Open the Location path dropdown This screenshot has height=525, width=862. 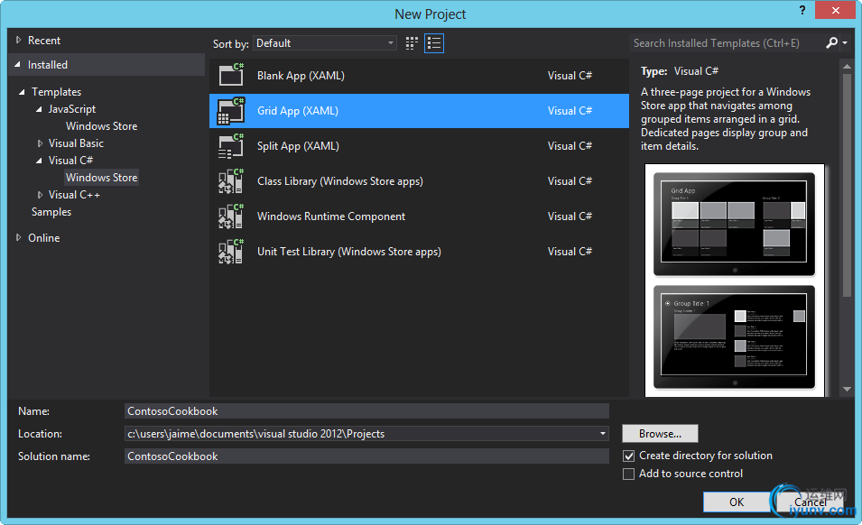coord(603,434)
